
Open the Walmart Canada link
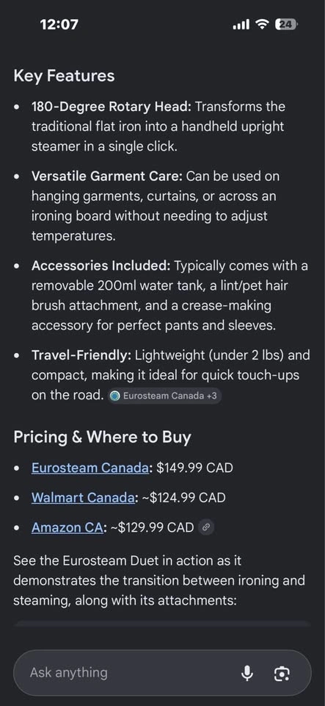83,498
